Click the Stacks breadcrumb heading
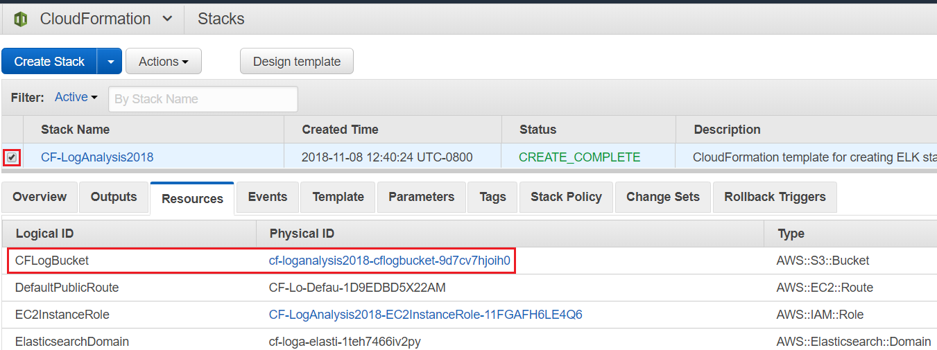Image resolution: width=937 pixels, height=350 pixels. point(221,19)
